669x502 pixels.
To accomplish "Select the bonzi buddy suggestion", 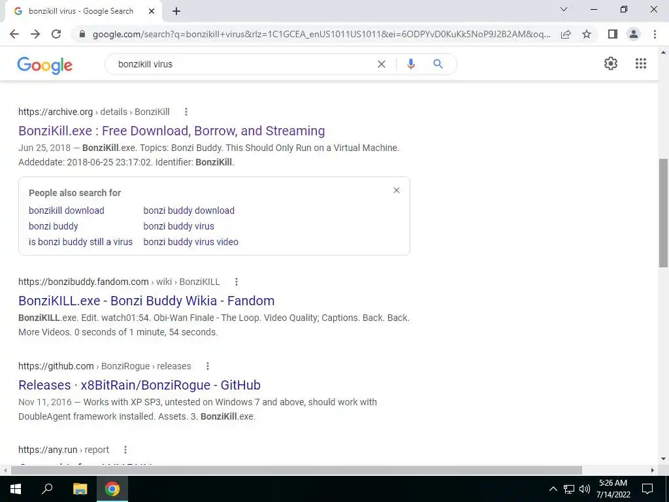I will click(54, 226).
